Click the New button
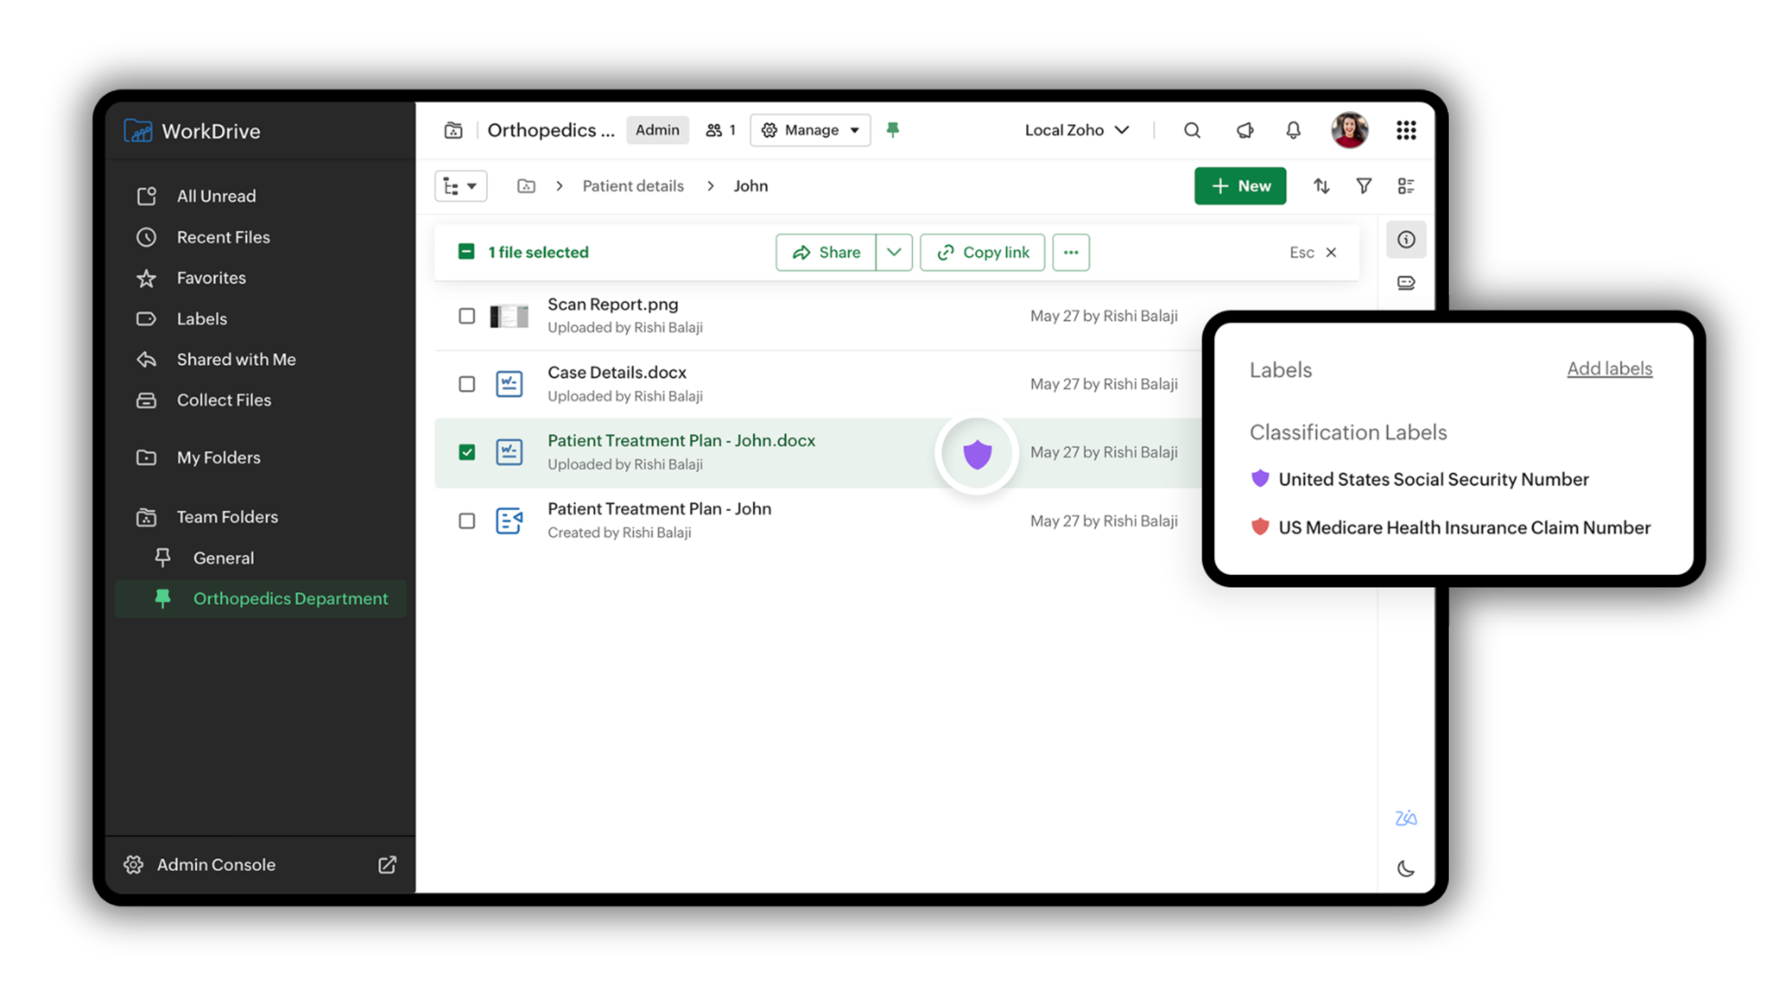 [x=1240, y=186]
